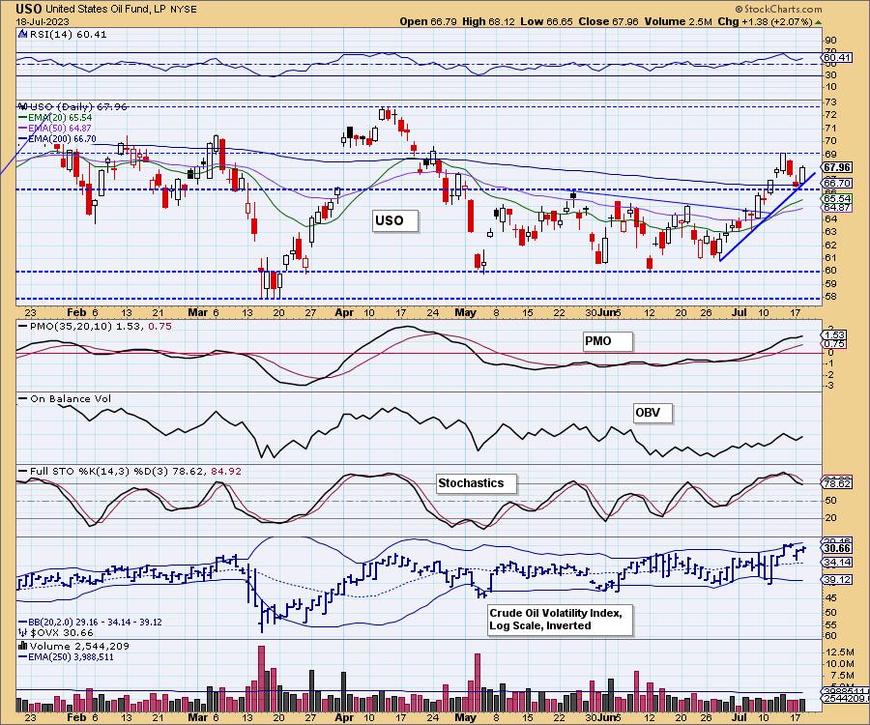Image resolution: width=870 pixels, height=725 pixels.
Task: Click the black line marker before On Balance Vol
Action: [23, 399]
